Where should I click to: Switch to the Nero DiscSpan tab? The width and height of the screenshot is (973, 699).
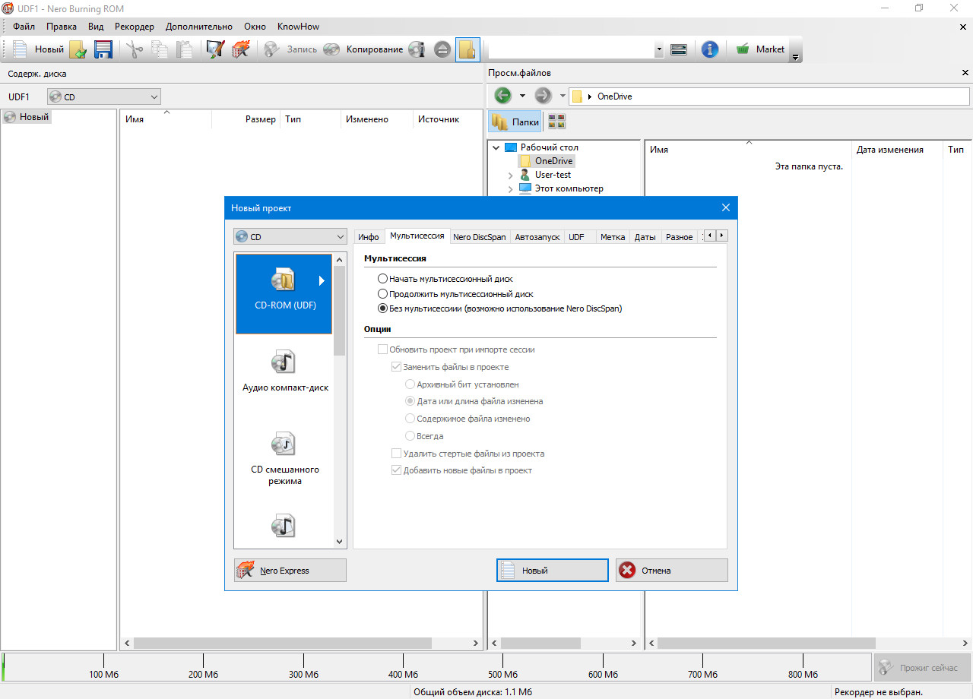(479, 237)
